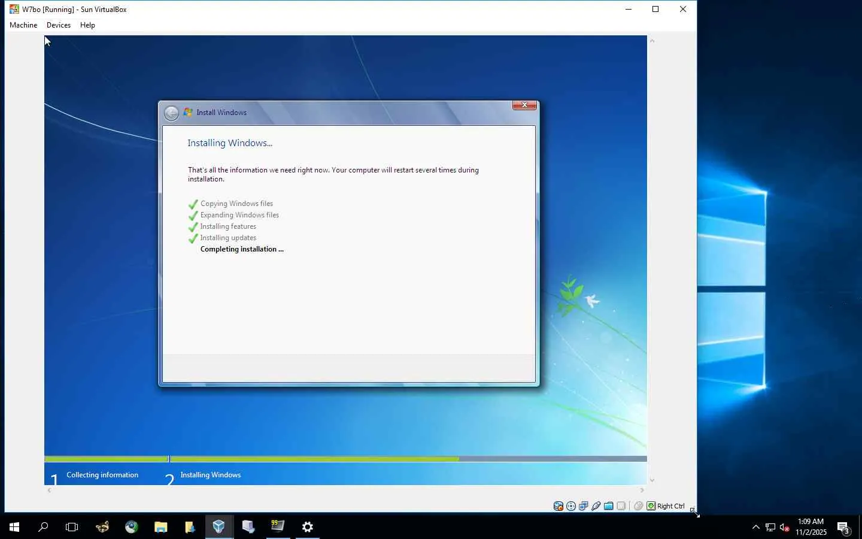Click the muted volume tray icon
The width and height of the screenshot is (862, 539).
785,527
